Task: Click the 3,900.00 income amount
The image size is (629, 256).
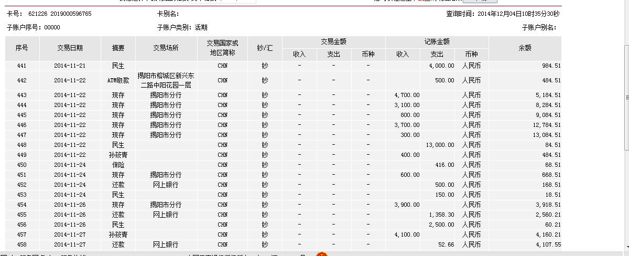Action: coord(407,205)
